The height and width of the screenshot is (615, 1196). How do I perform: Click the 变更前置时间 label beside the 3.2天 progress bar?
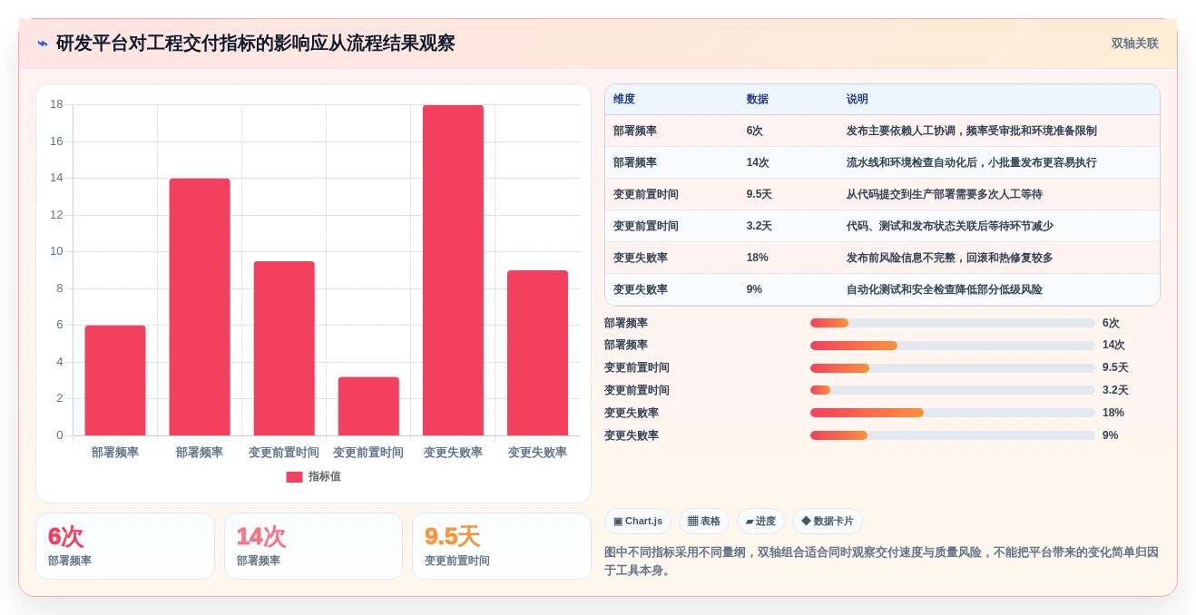click(637, 390)
